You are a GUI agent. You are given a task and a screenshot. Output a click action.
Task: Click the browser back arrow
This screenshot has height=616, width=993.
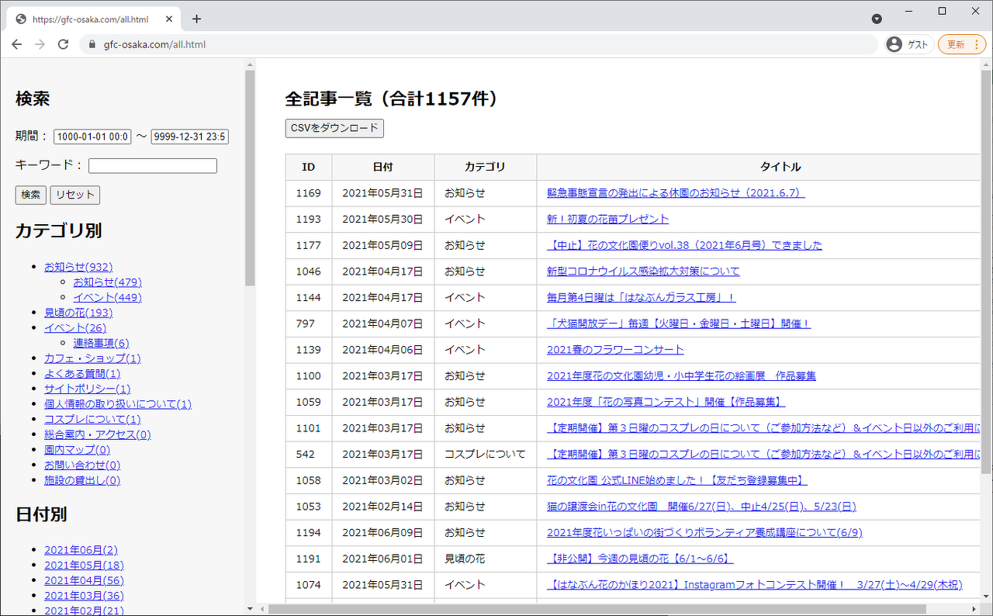coord(17,44)
